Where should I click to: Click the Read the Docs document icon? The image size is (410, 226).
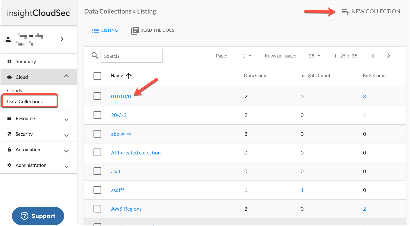click(x=135, y=30)
